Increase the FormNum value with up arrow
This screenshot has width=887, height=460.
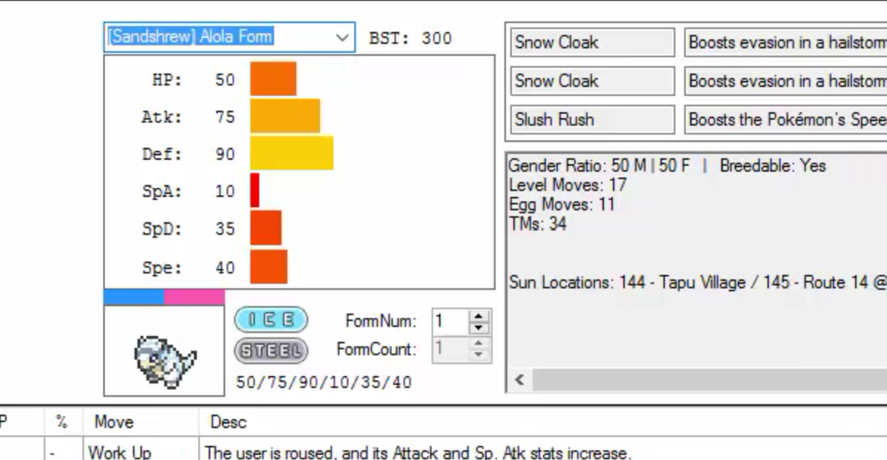478,317
